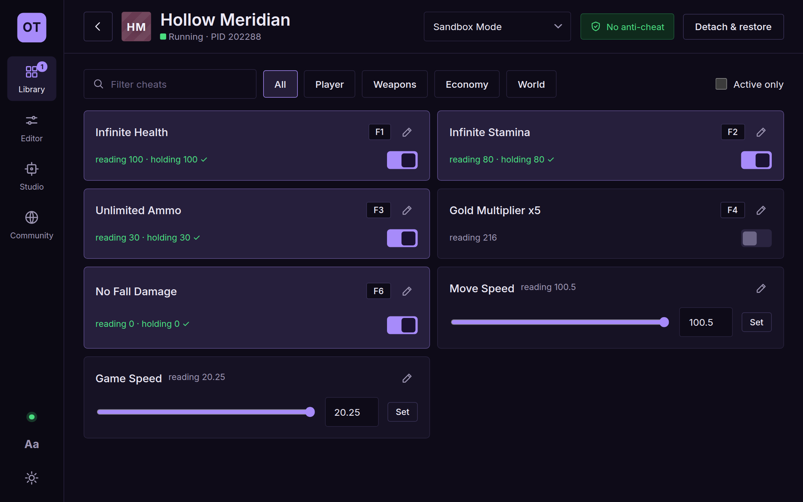
Task: Edit the Unlimited Ammo cheat
Action: click(407, 210)
